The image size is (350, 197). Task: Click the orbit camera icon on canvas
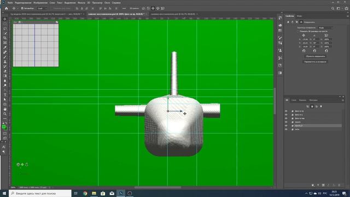pyautogui.click(x=18, y=165)
